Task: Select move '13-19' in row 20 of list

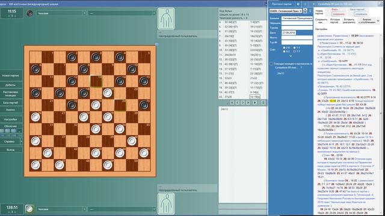Action: tap(255, 97)
